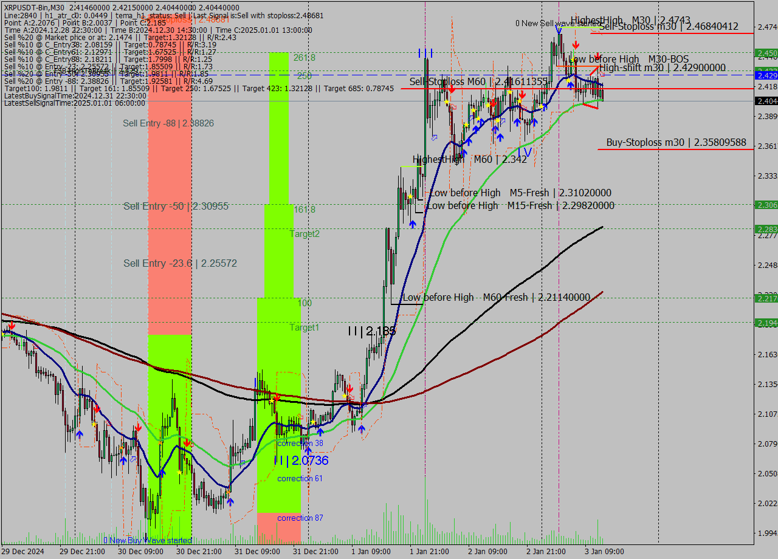Click the green 2.306 price axis tag
This screenshot has height=559, width=778.
coord(766,205)
